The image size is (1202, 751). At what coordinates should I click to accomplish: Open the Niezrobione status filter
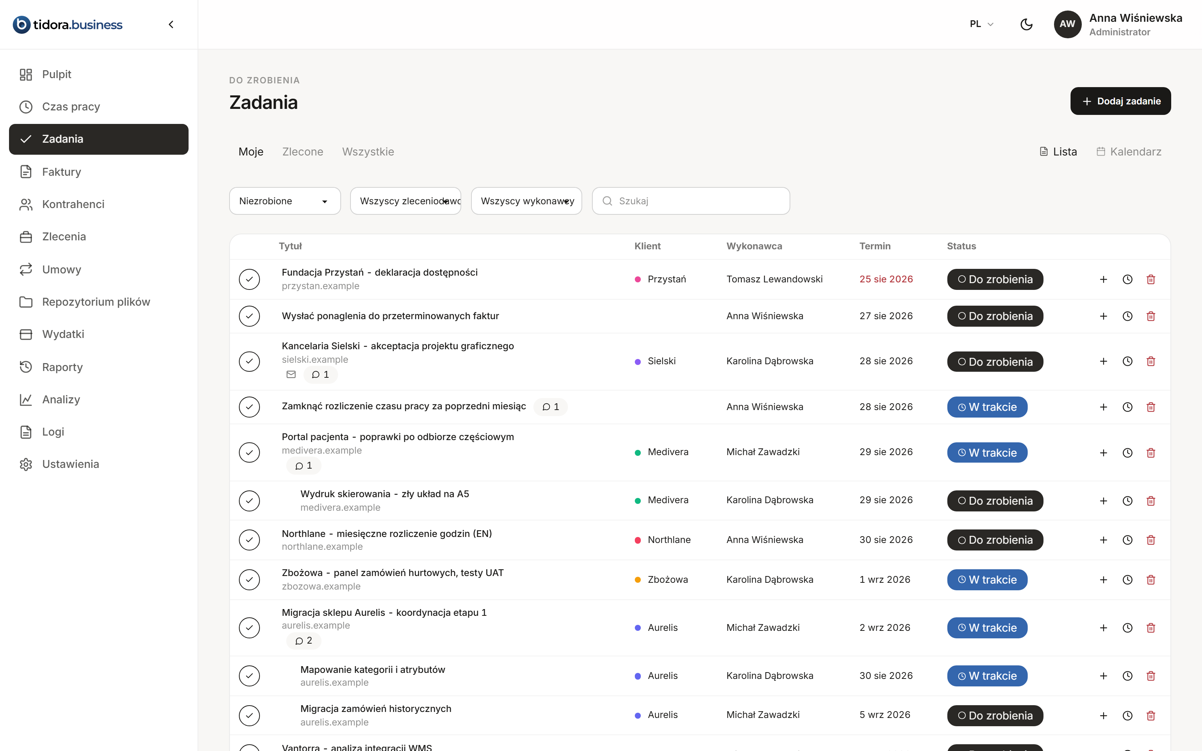coord(285,201)
